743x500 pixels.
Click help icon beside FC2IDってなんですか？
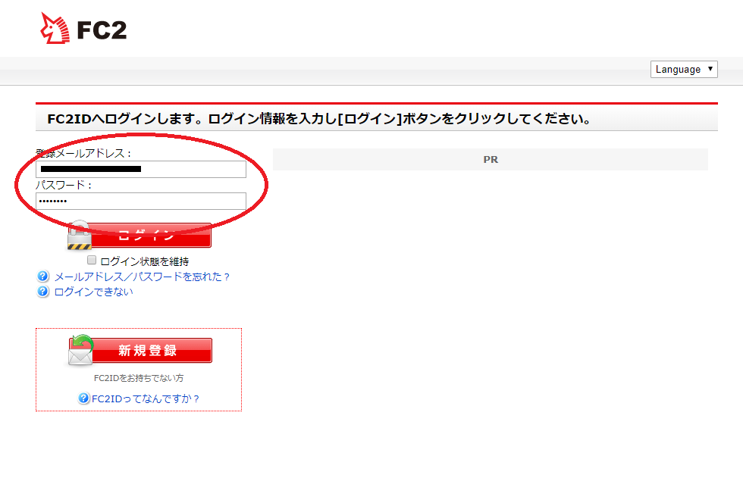[84, 398]
